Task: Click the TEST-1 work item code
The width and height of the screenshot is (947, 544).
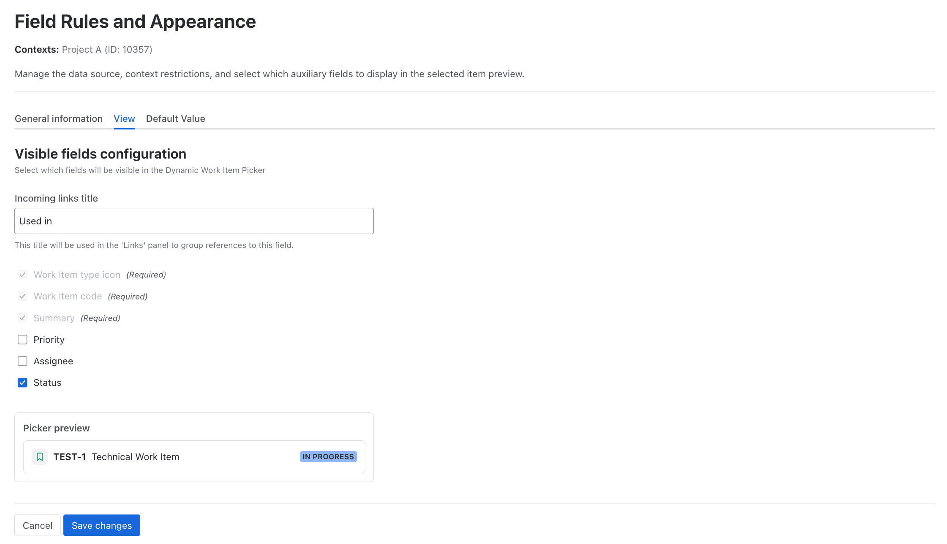Action: tap(70, 457)
